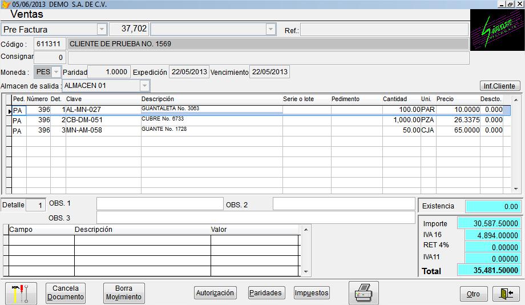Minimize the Ventas window
The height and width of the screenshot is (305, 525).
pos(501,4)
